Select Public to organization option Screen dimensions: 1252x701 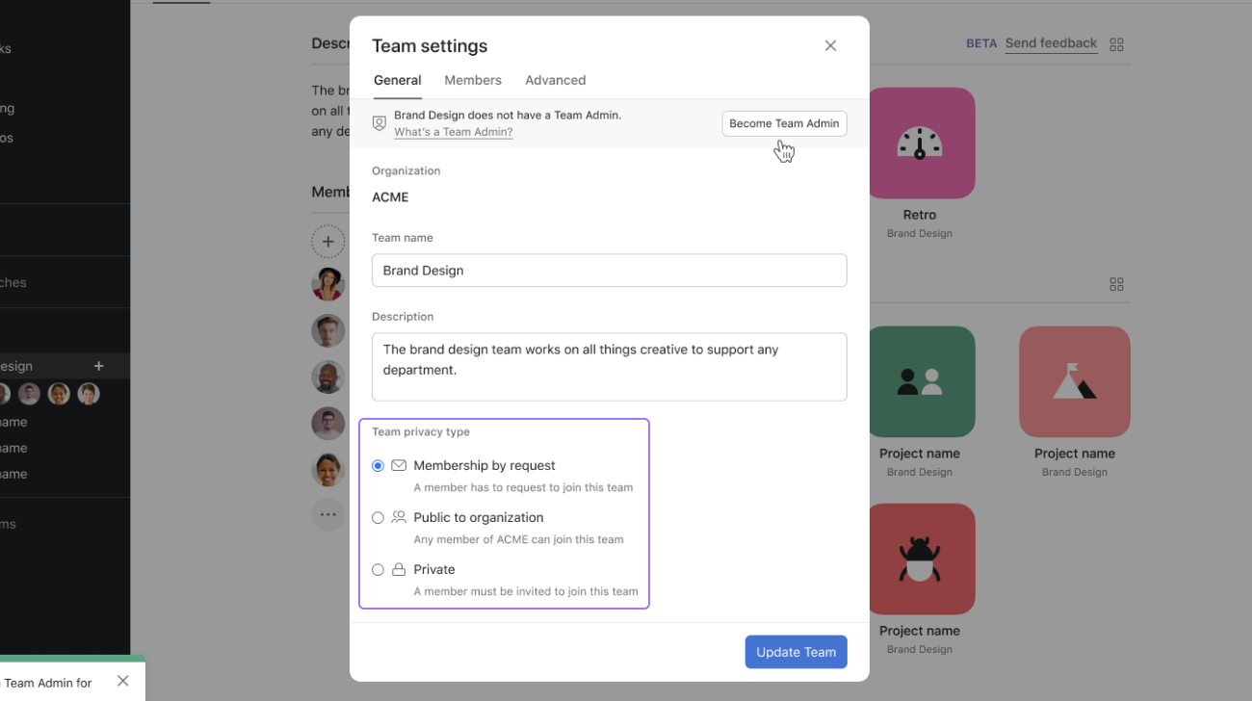pyautogui.click(x=378, y=518)
